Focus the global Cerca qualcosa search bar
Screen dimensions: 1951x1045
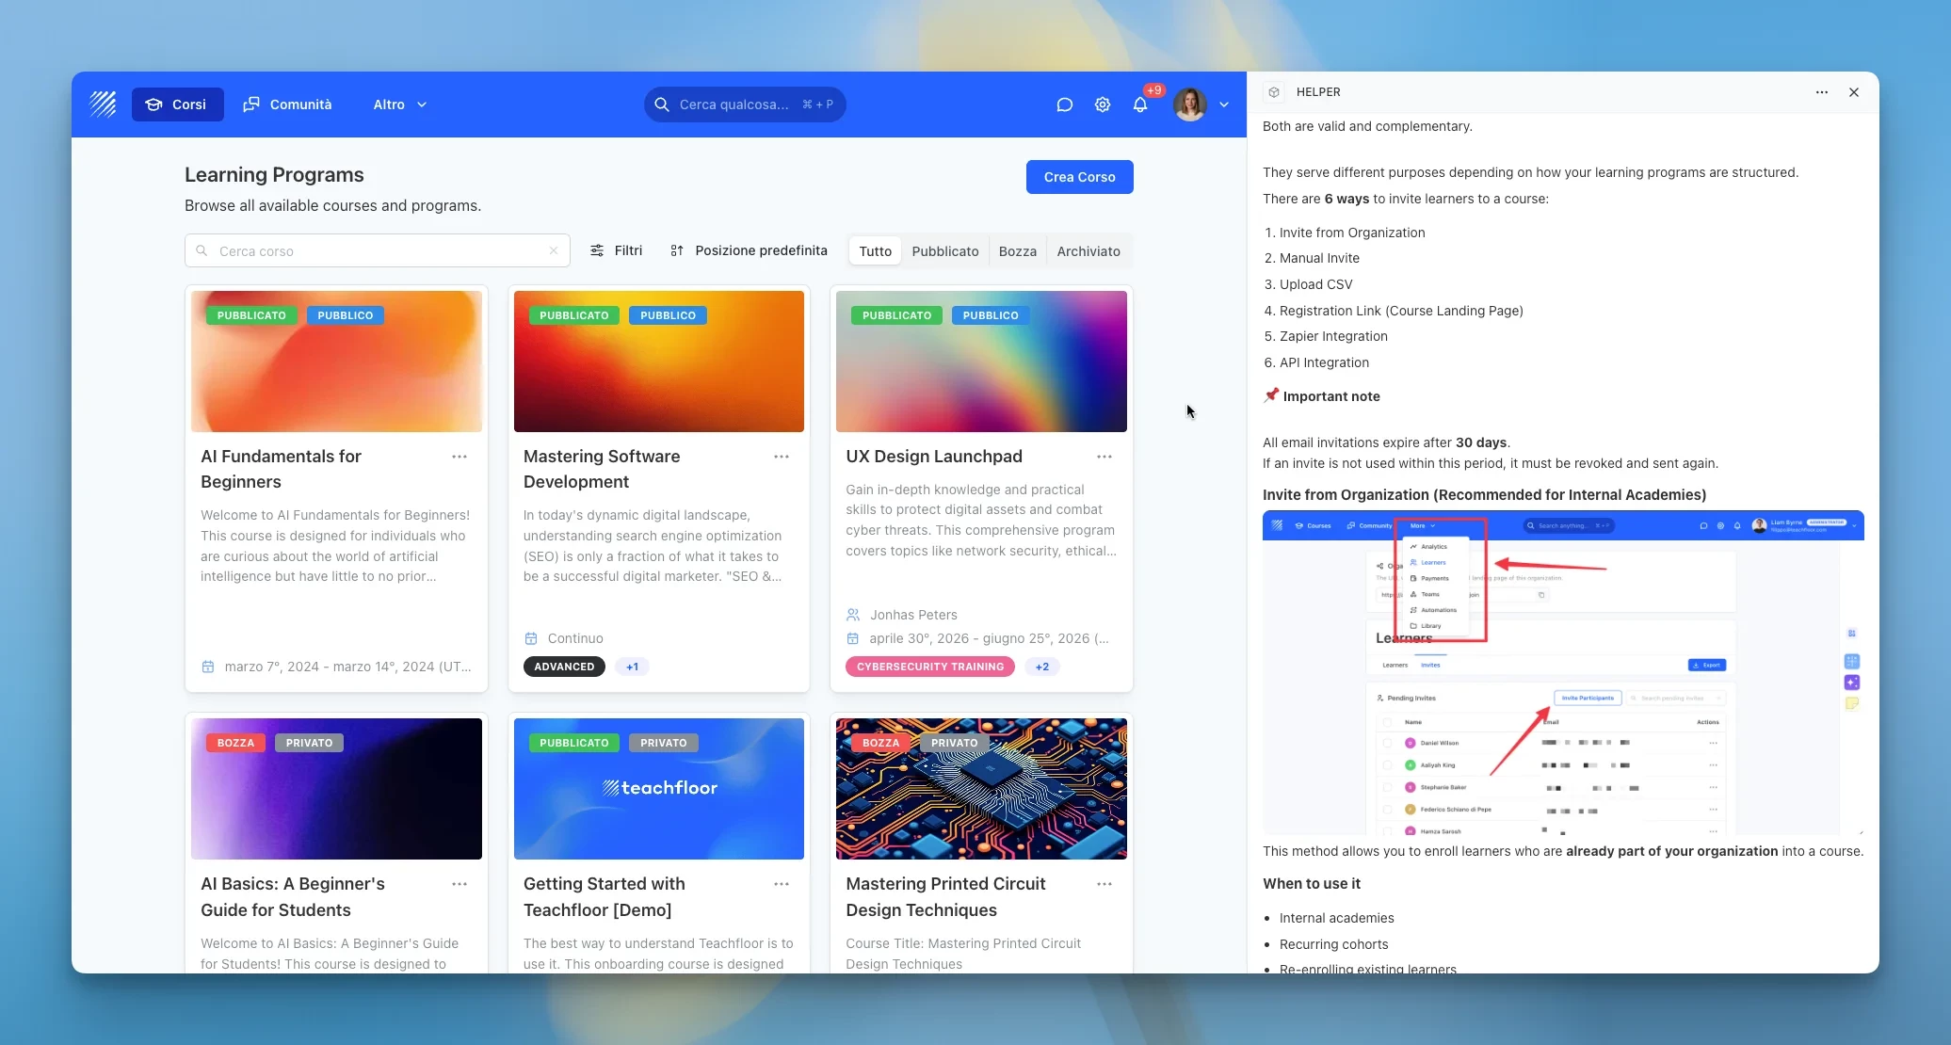click(x=745, y=104)
